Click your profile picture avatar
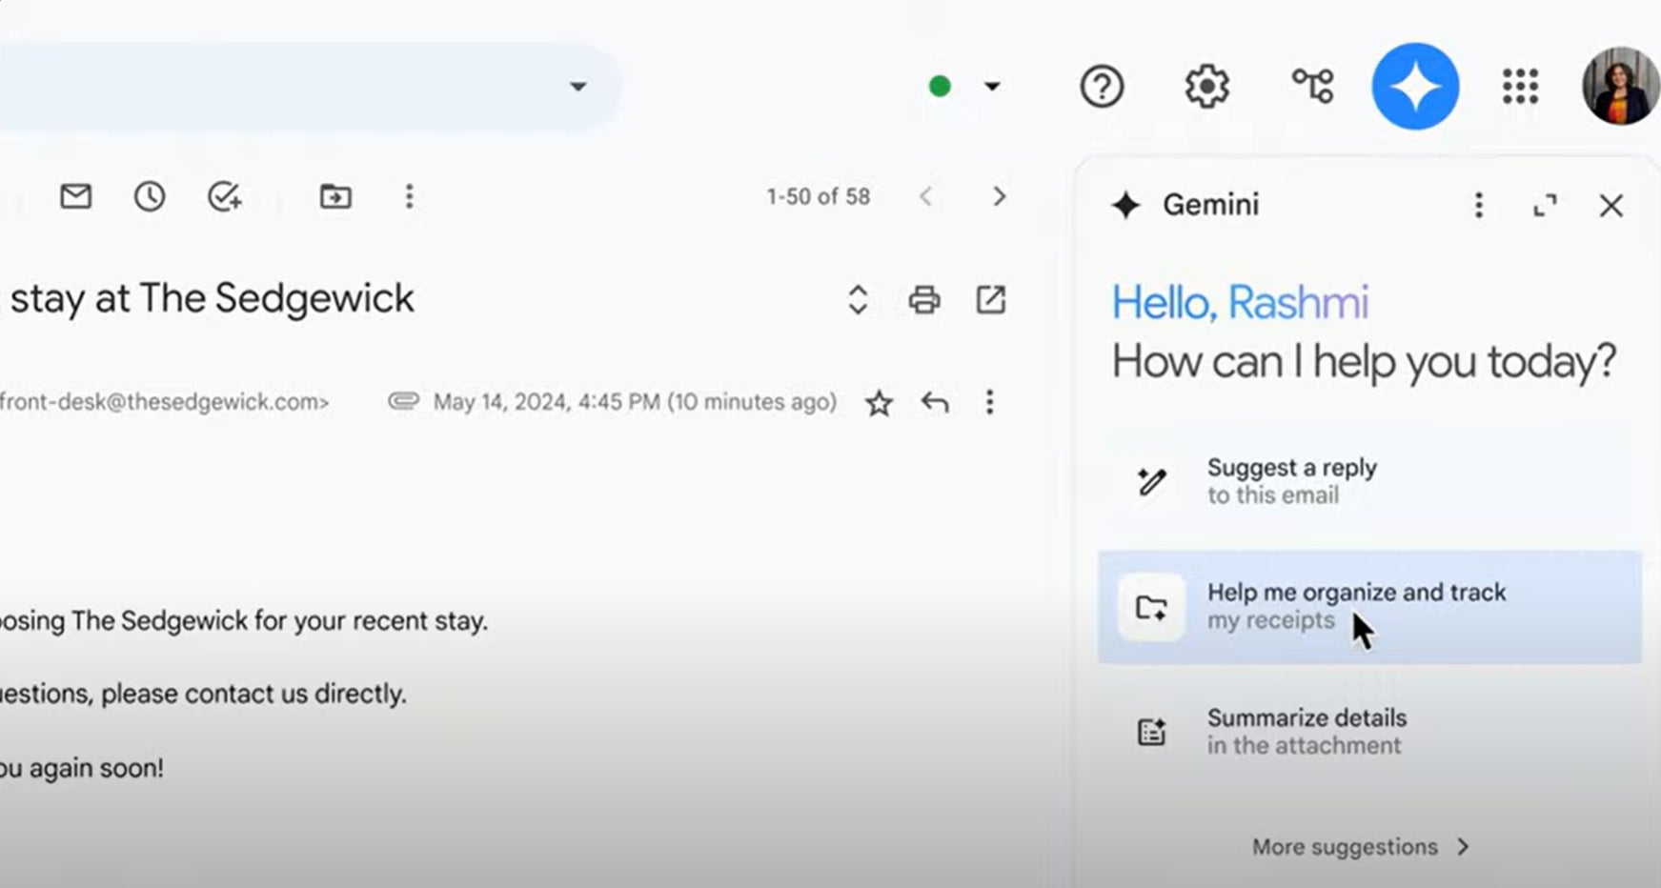 point(1619,86)
